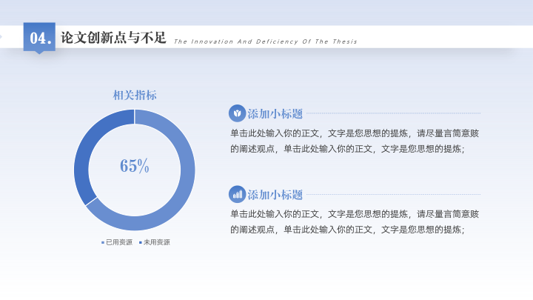Viewport: 533px width, 300px height.
Task: Click the 已用资源 legend label
Action: tap(119, 242)
